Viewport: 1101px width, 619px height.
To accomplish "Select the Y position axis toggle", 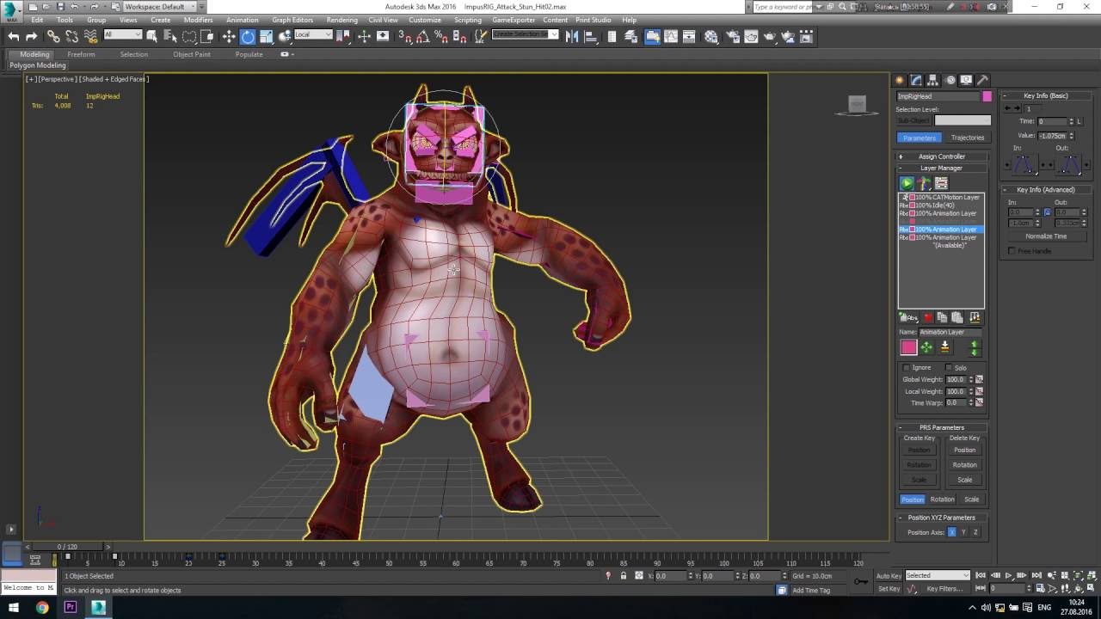I will (x=963, y=532).
